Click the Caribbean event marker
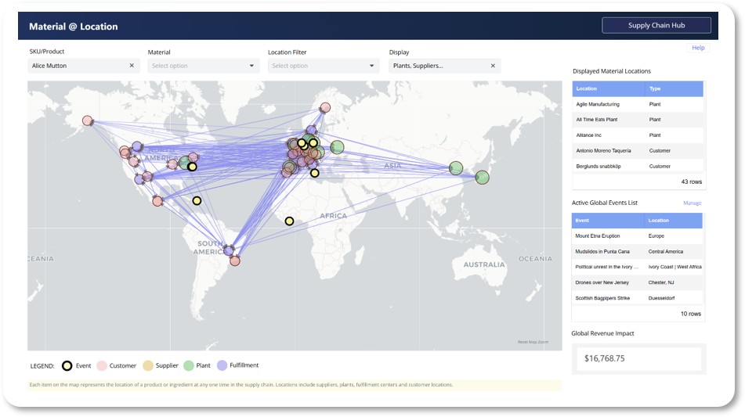The height and width of the screenshot is (417, 745). [x=197, y=201]
